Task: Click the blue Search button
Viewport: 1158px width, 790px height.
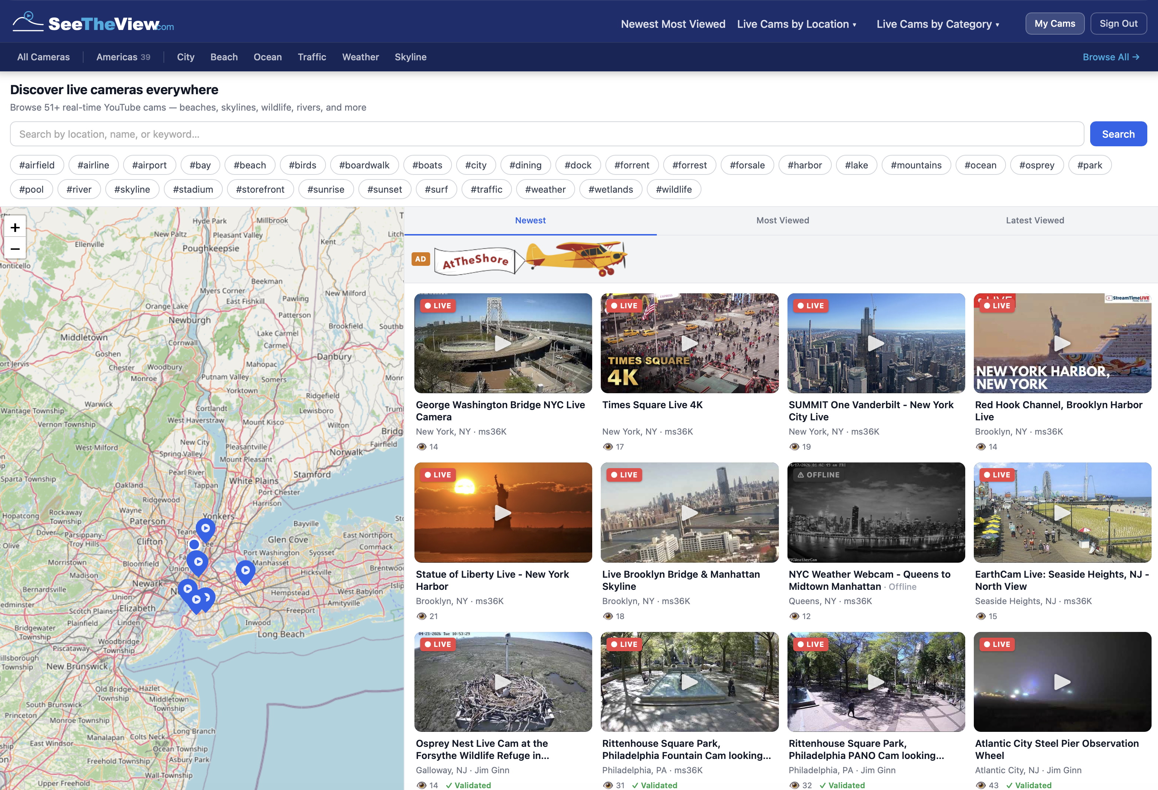Action: coord(1118,134)
